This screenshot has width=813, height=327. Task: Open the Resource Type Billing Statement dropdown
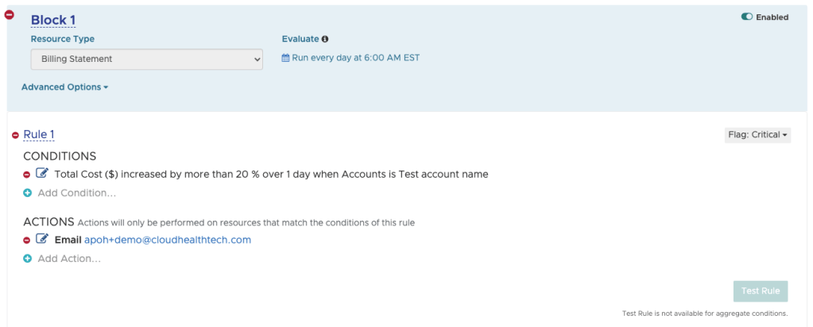coord(147,59)
